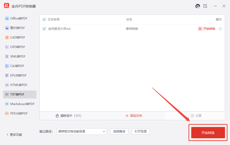Switch to OFD转PDF mode

tap(20, 47)
